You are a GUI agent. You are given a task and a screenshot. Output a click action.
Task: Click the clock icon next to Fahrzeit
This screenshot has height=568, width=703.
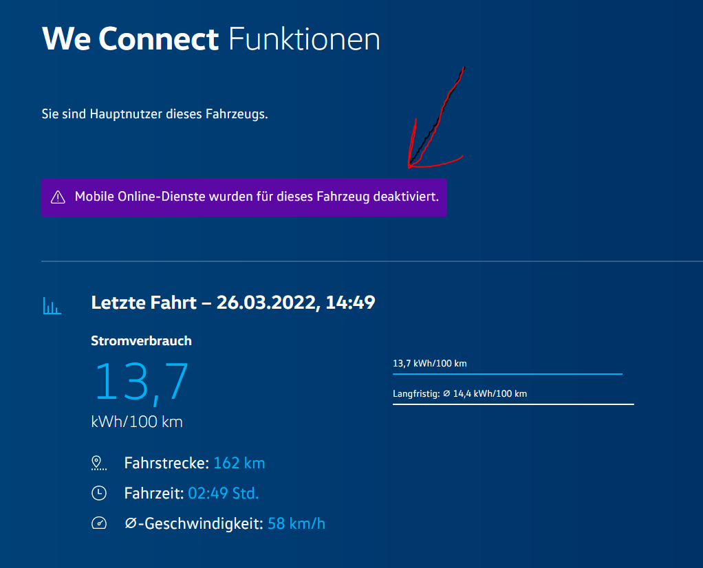(99, 493)
